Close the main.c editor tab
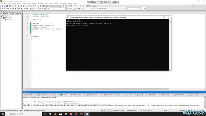 (30, 12)
